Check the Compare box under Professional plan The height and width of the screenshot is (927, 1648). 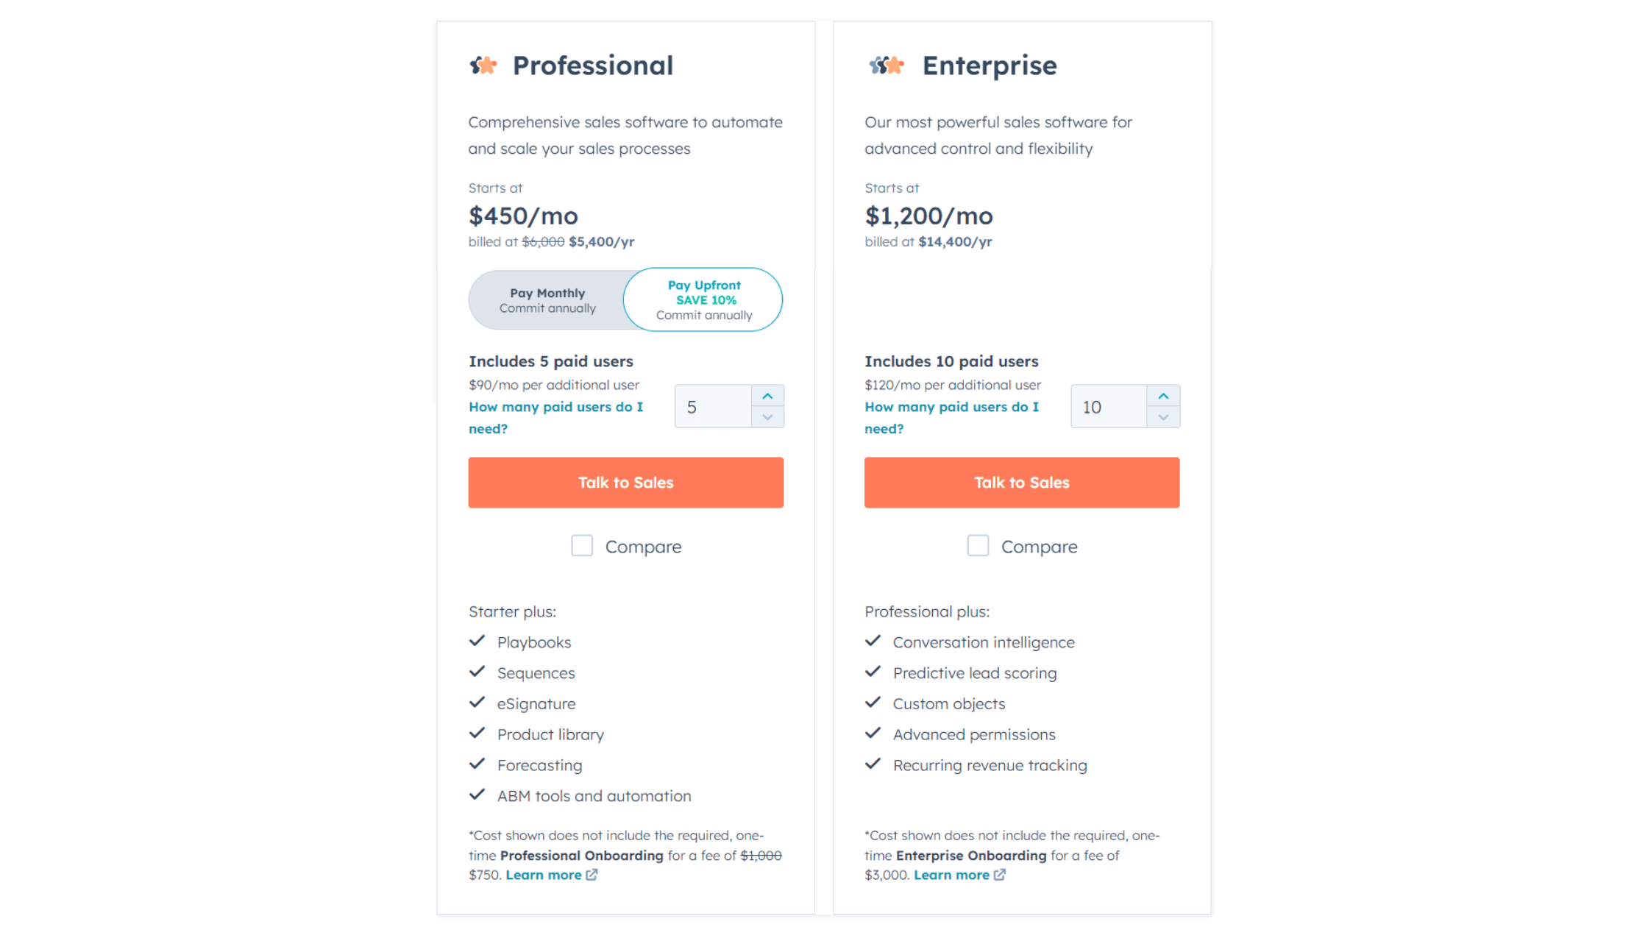click(582, 545)
